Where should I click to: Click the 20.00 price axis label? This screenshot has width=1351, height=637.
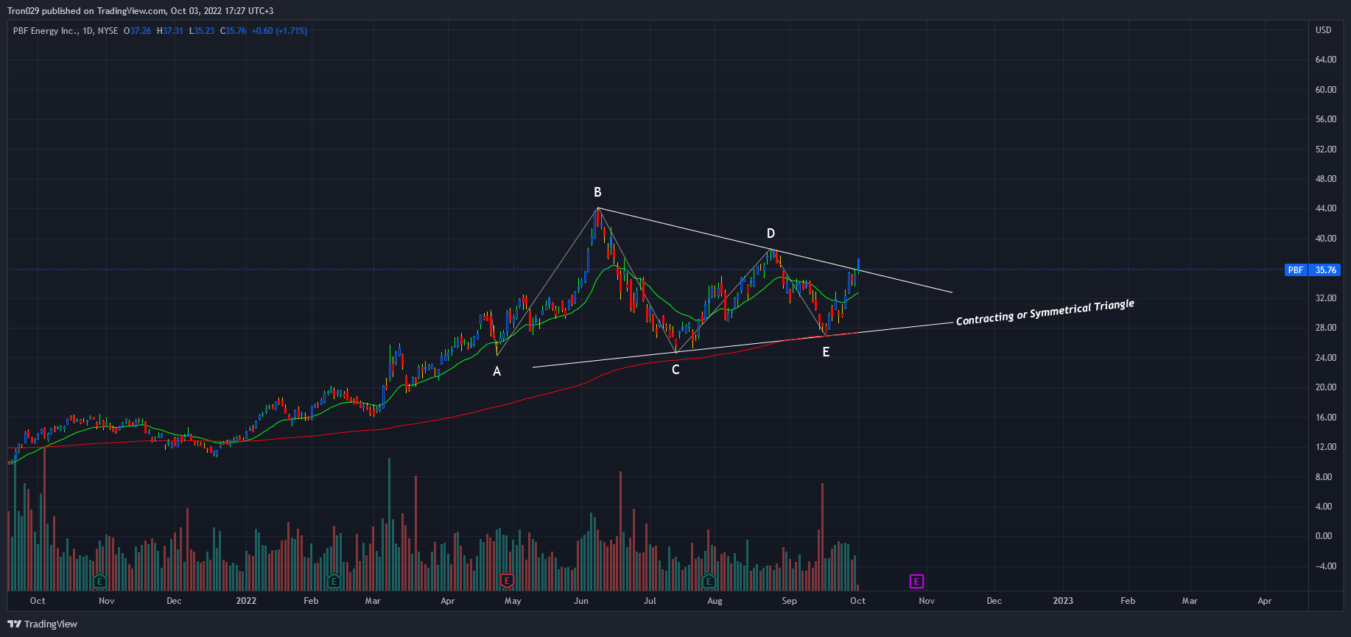tap(1326, 387)
